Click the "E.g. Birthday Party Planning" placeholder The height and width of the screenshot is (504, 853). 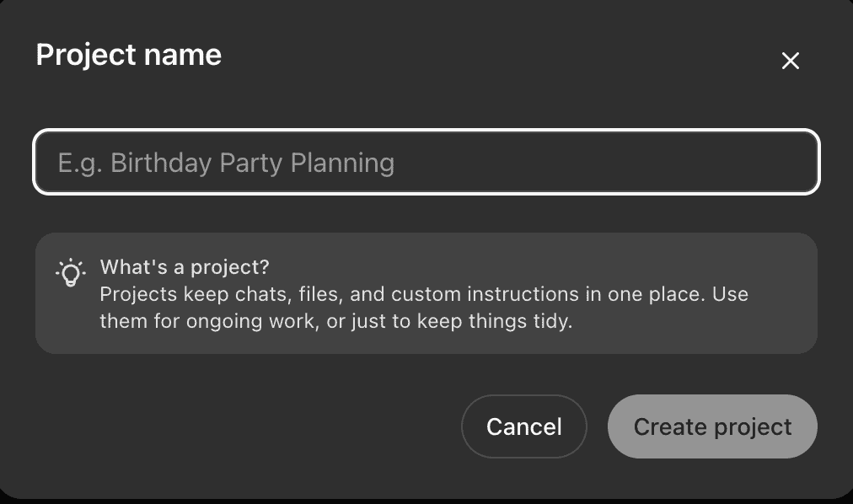(x=226, y=162)
